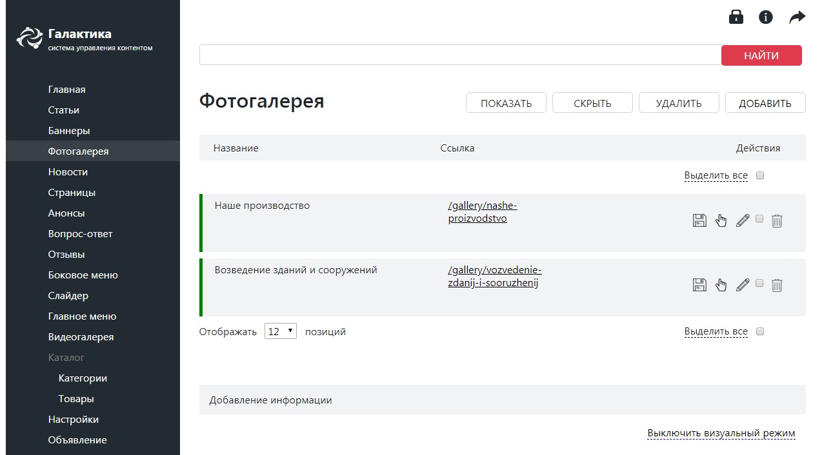Select Категории under Каталог

point(83,378)
